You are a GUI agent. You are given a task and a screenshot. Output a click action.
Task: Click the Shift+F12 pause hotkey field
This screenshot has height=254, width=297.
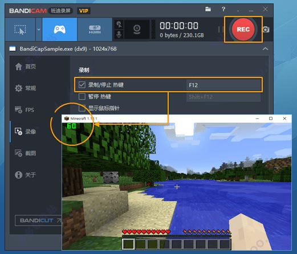pyautogui.click(x=223, y=97)
